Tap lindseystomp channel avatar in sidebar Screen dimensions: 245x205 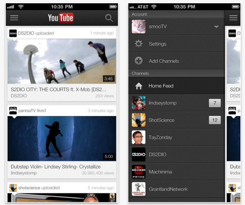pos(139,103)
